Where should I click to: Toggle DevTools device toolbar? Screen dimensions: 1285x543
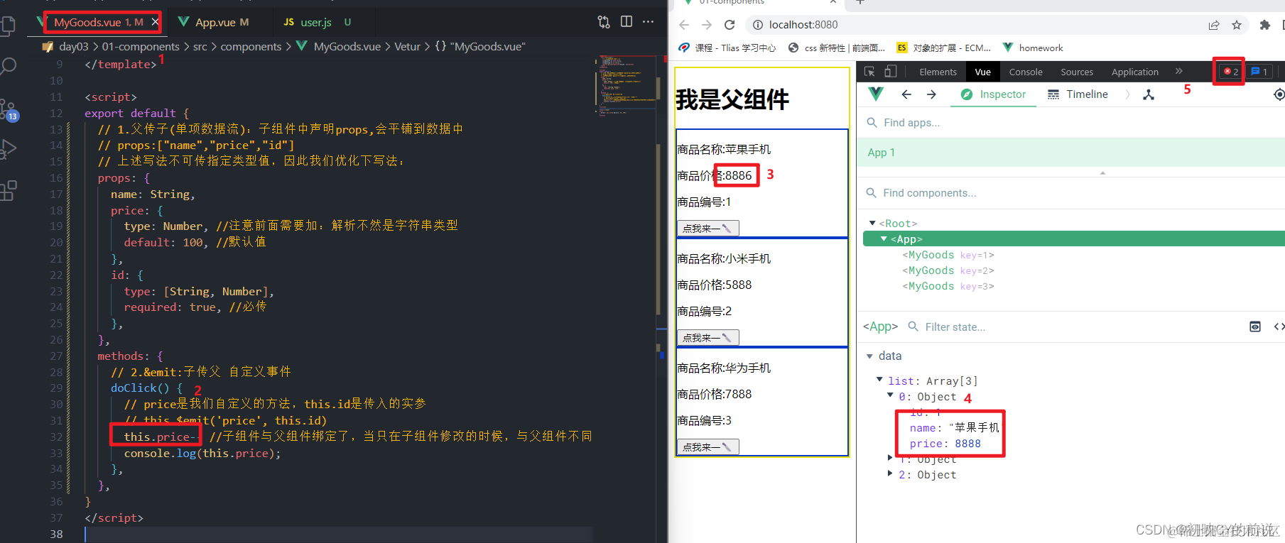[x=890, y=72]
